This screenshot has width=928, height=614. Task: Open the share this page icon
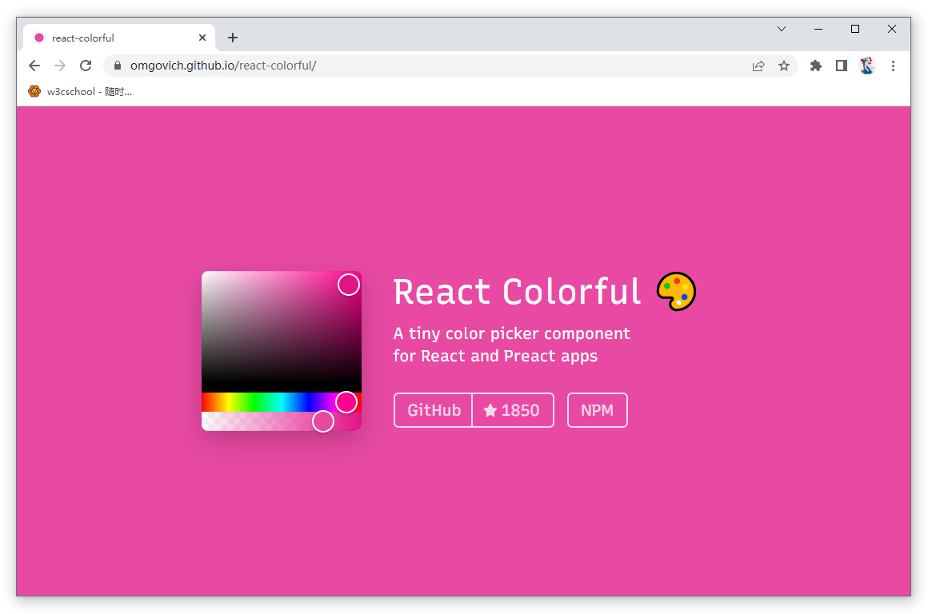[758, 66]
